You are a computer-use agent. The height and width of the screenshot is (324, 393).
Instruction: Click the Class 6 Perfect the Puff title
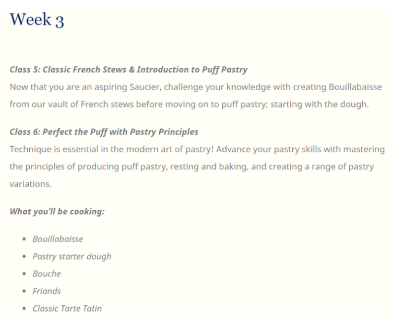104,132
